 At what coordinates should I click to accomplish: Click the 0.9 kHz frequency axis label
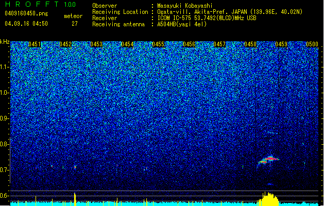(x=4, y=118)
